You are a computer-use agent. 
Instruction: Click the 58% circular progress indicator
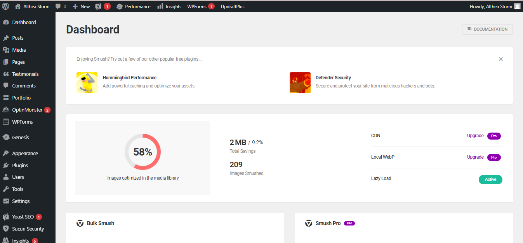point(142,152)
